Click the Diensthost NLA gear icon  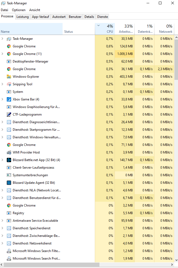coord(9,190)
